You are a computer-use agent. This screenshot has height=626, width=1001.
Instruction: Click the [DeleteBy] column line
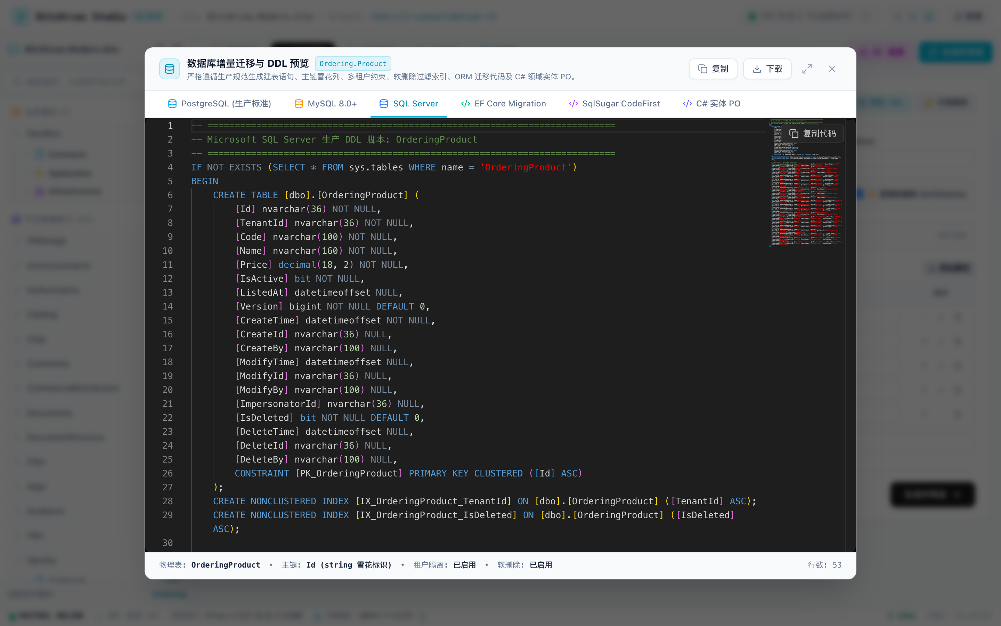316,459
